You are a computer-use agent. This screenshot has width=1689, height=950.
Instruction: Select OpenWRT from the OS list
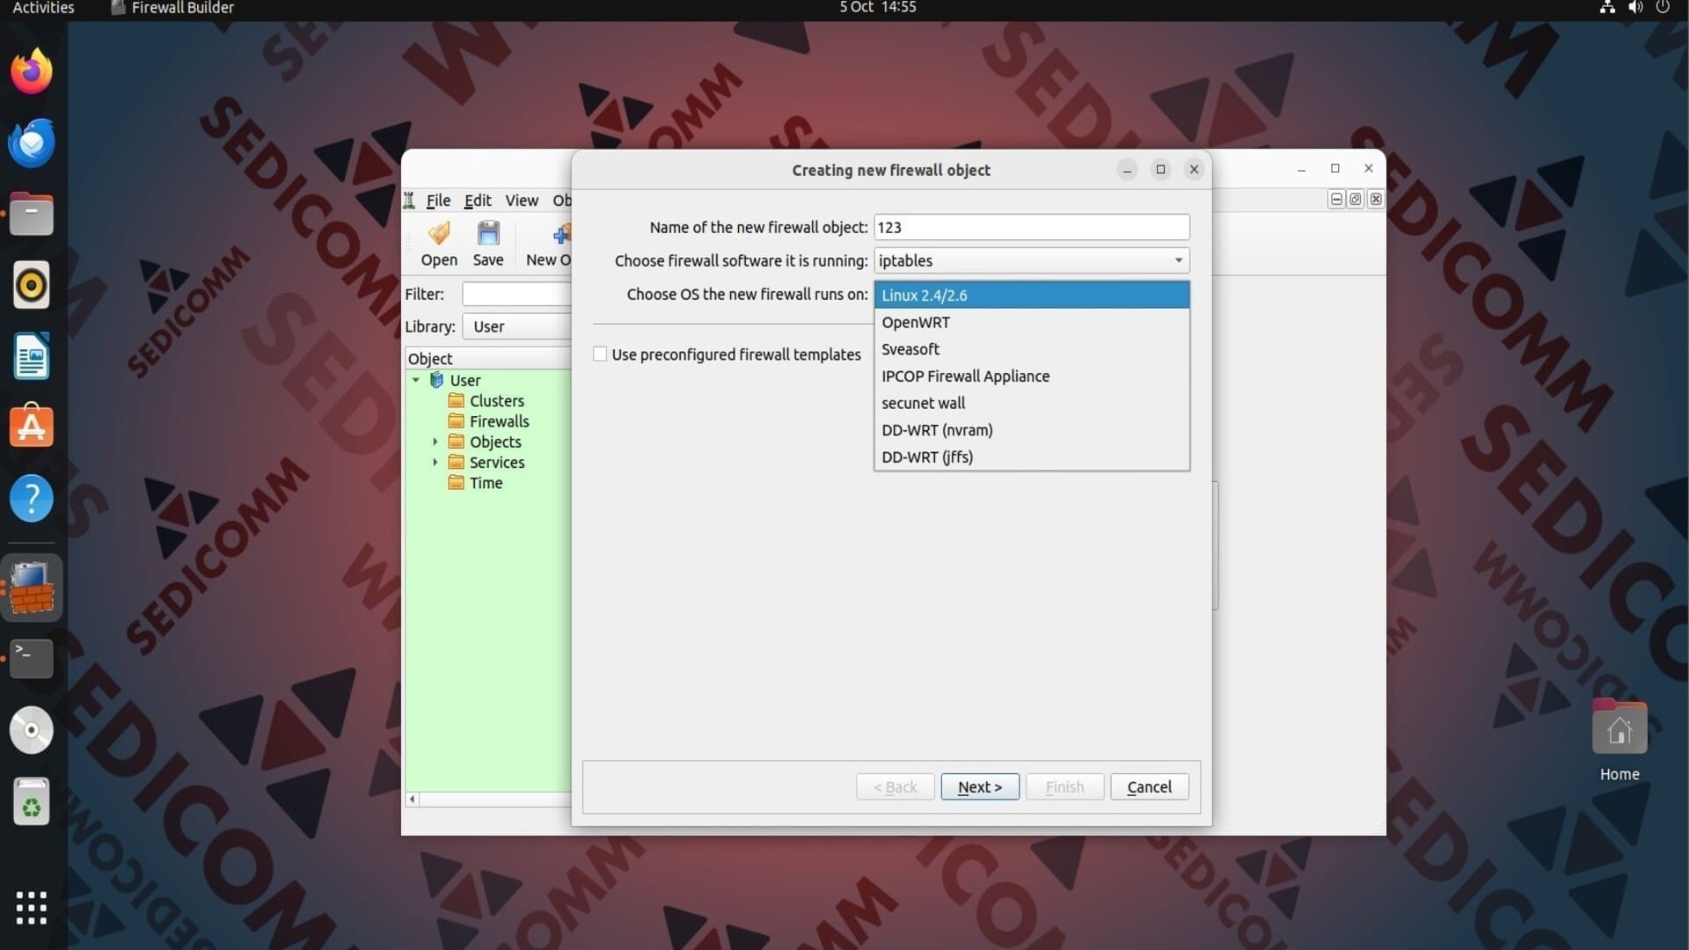[x=1031, y=322]
